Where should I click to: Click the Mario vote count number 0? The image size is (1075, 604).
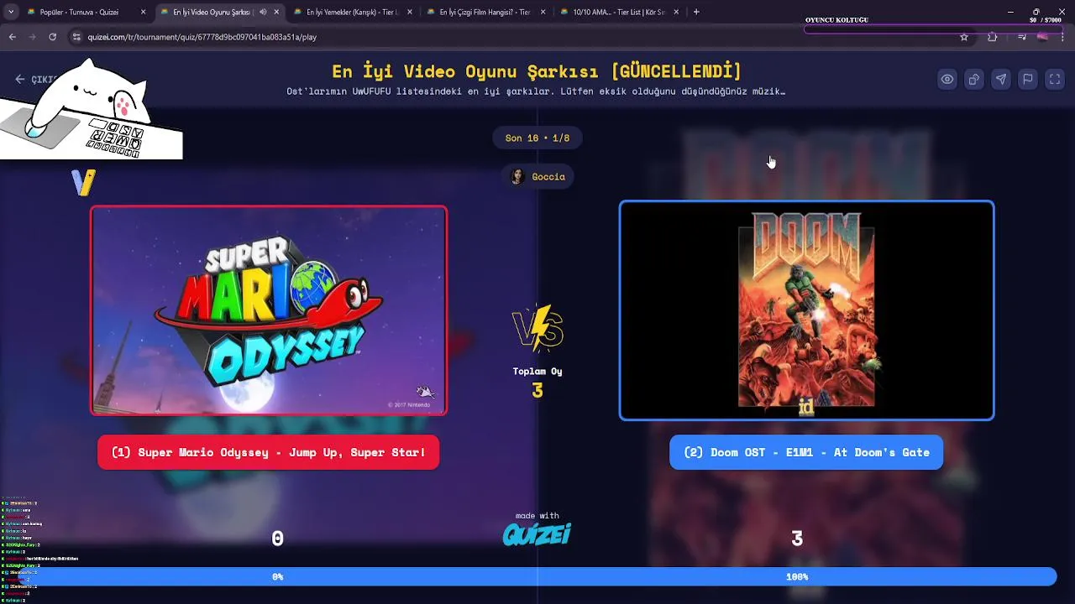click(277, 539)
